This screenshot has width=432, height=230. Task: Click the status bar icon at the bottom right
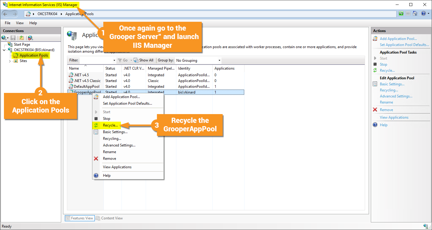(x=426, y=226)
